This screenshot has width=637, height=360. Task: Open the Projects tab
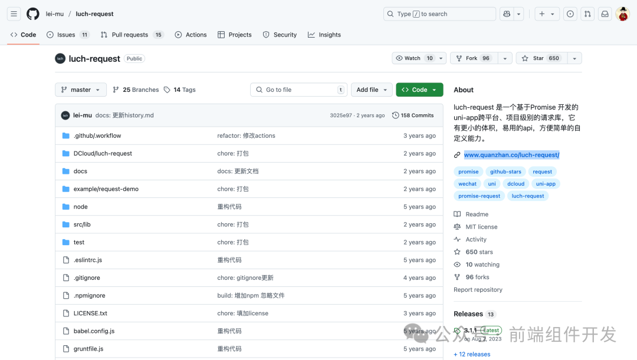234,35
